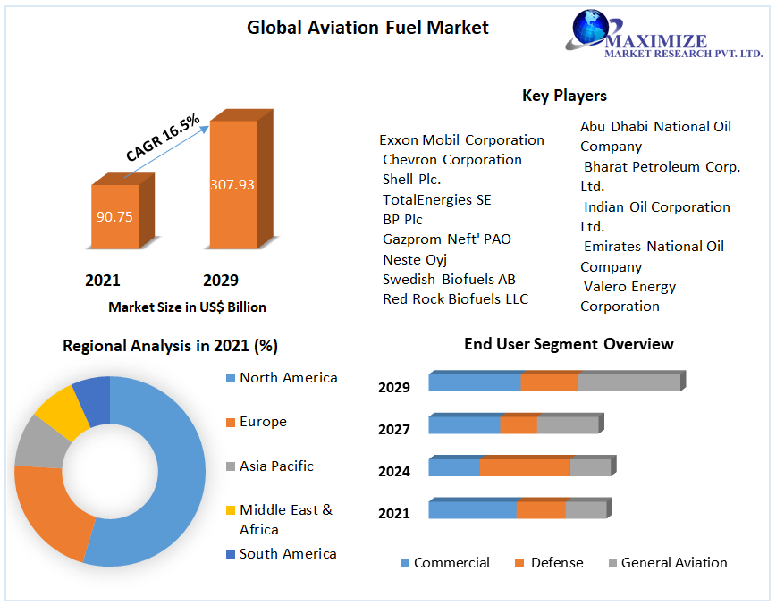Click the 2021 market size bar showing 90.75

point(114,216)
